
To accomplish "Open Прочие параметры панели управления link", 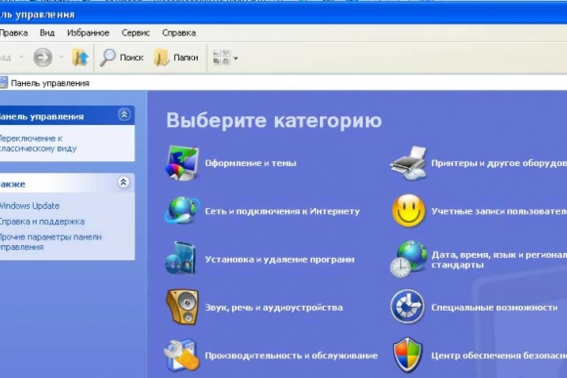I will (x=50, y=242).
